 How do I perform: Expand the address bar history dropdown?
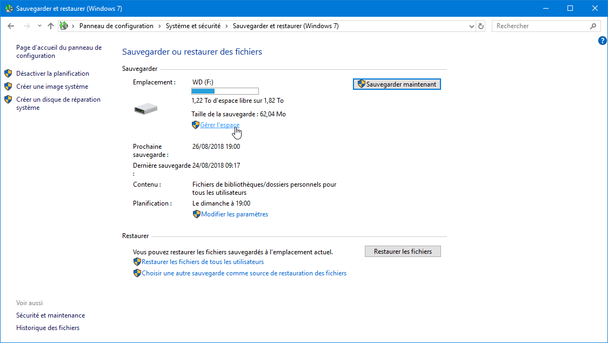pyautogui.click(x=471, y=27)
